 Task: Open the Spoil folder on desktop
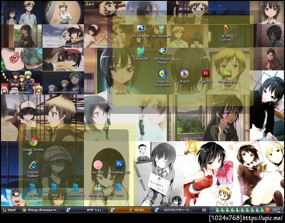(55, 190)
